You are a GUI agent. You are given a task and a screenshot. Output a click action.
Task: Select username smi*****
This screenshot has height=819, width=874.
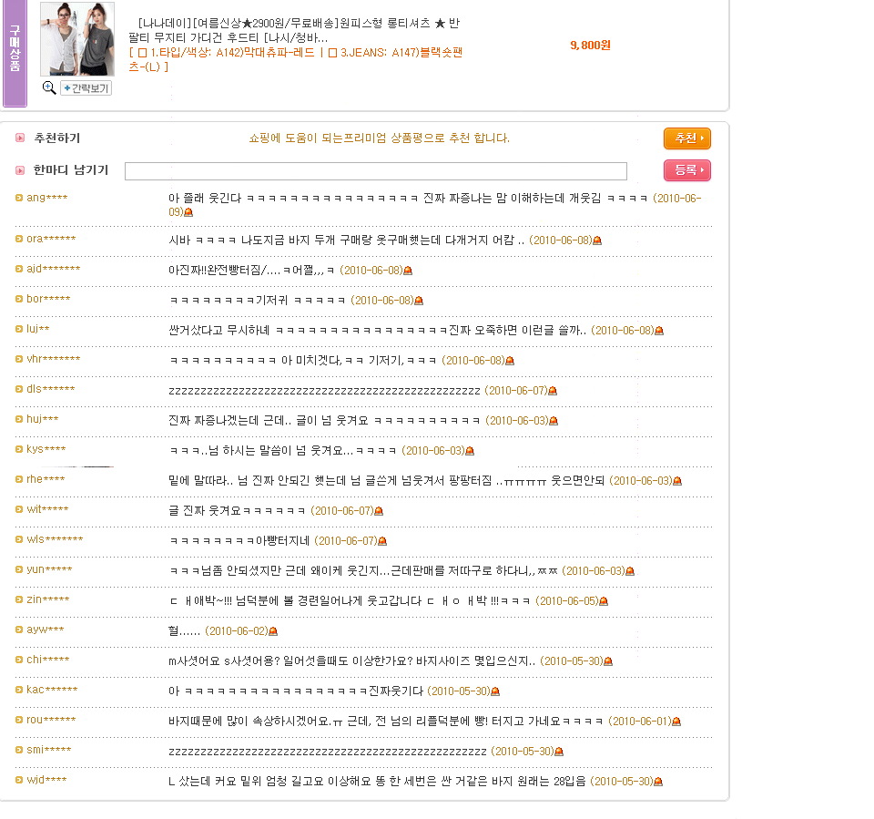click(49, 751)
